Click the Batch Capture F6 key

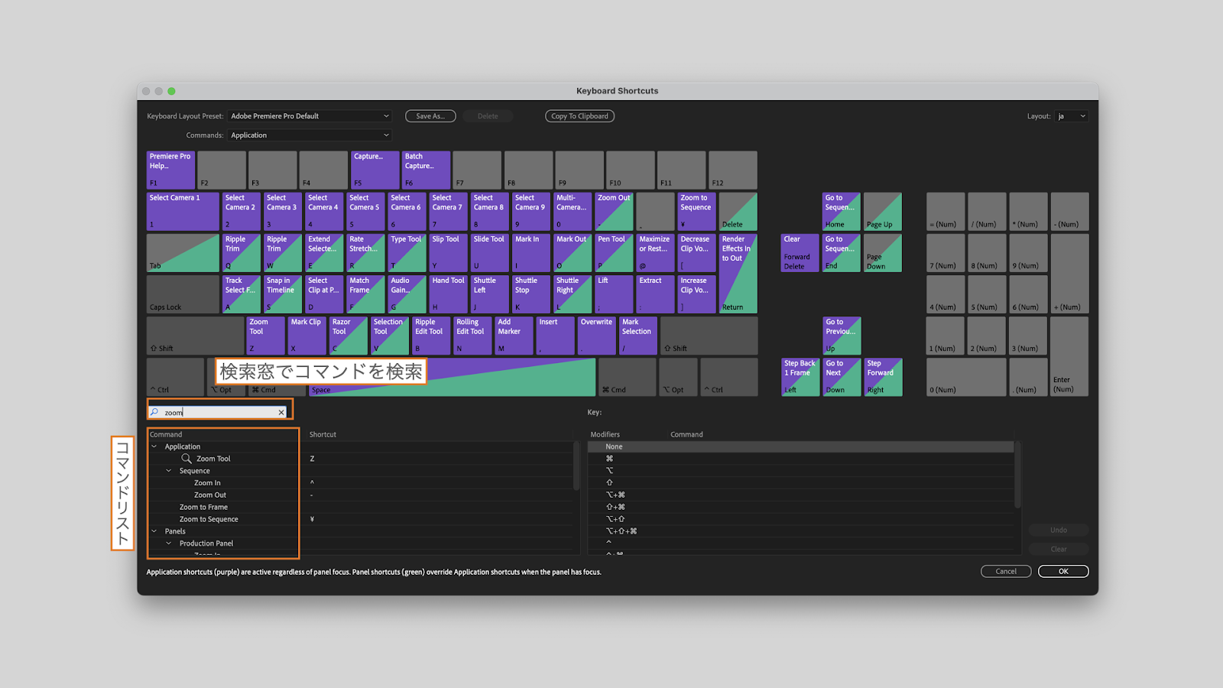point(427,170)
